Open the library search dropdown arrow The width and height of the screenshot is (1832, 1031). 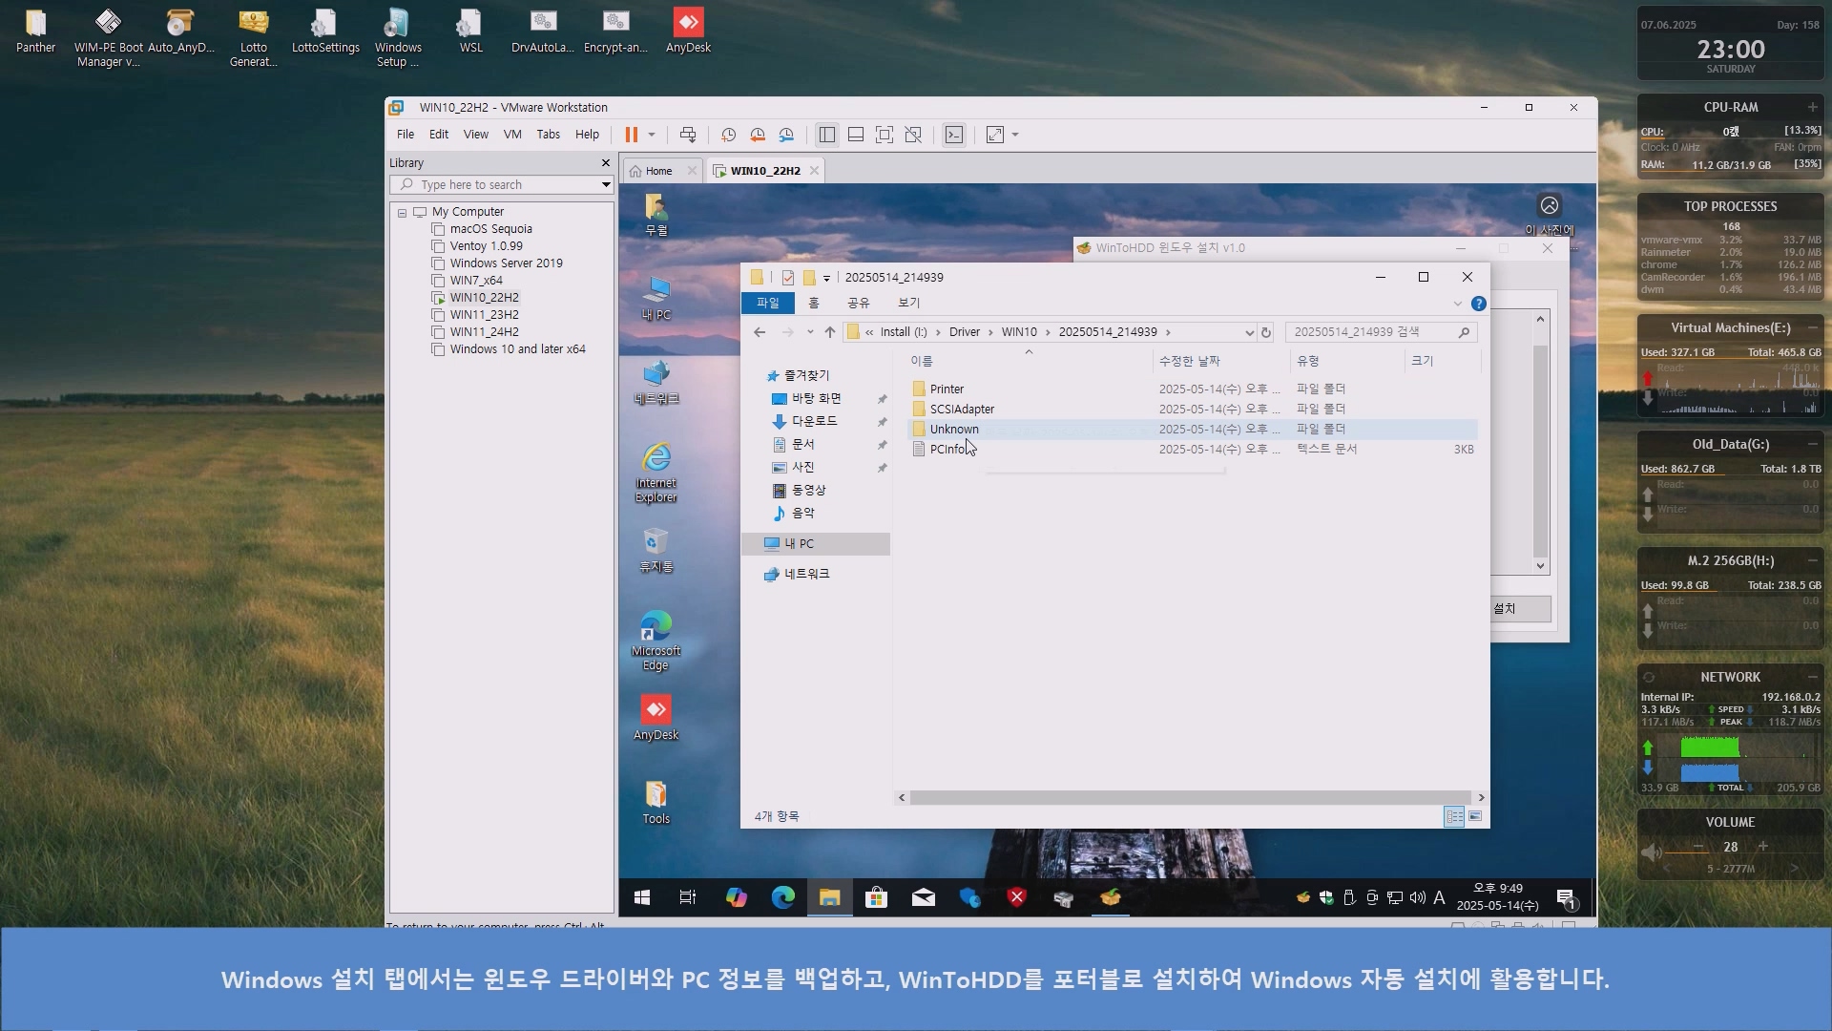(606, 185)
